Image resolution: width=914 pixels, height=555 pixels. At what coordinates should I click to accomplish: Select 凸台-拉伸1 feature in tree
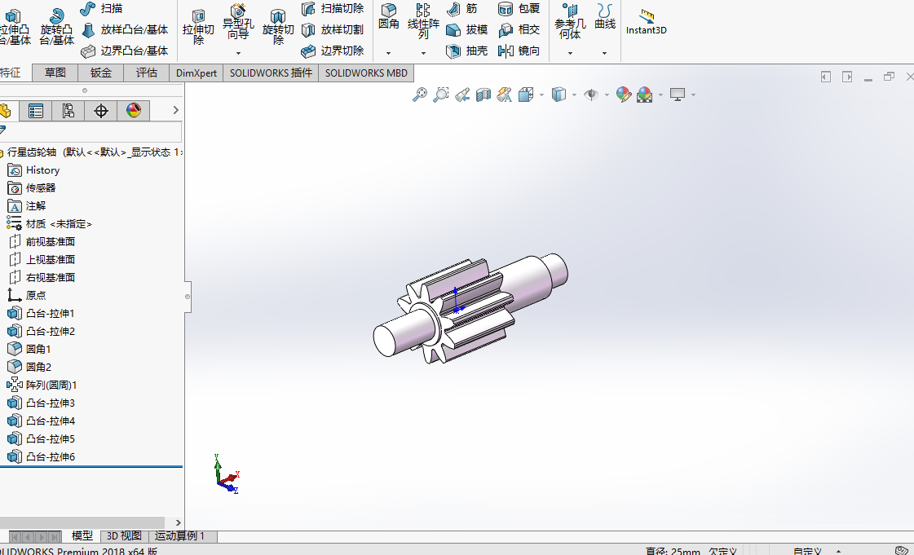(x=41, y=313)
